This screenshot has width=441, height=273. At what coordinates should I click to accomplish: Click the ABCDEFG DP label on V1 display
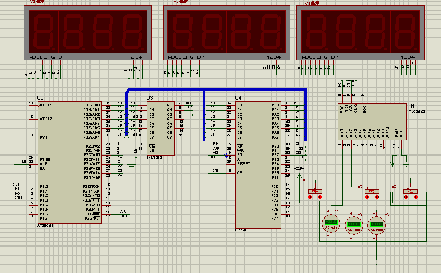320,57
